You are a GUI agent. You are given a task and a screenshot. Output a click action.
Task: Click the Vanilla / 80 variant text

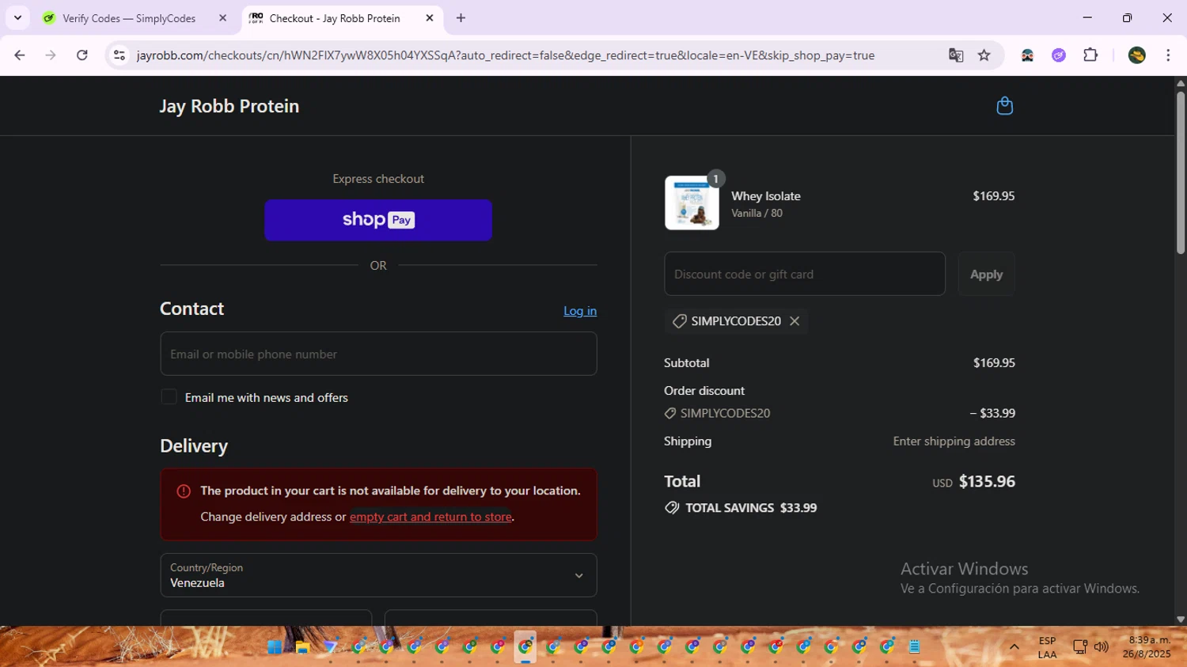tap(757, 214)
